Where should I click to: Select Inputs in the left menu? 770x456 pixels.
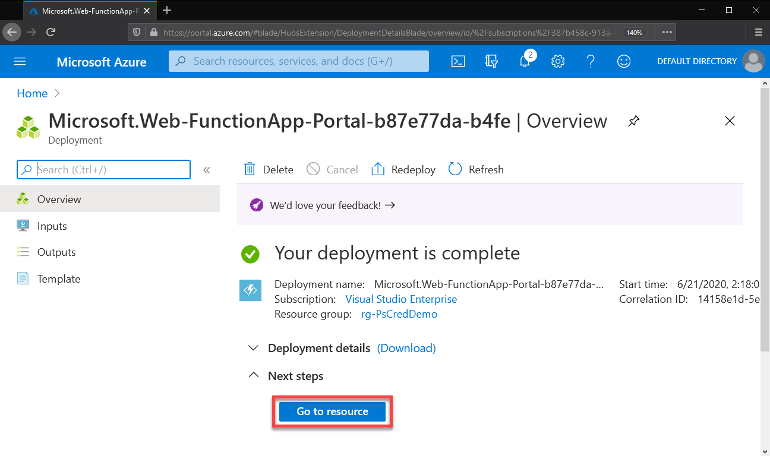110,226
